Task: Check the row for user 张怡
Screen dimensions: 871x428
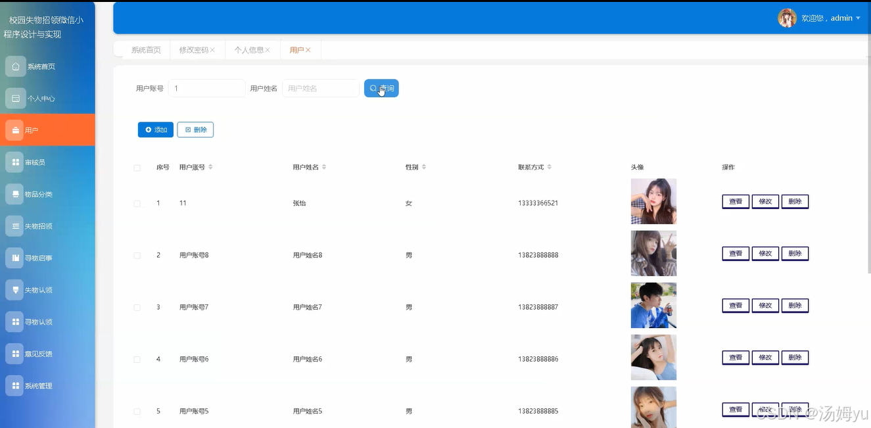Action: pos(137,204)
